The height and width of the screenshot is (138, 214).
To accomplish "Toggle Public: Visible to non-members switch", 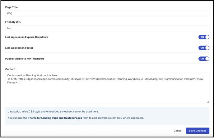I will point(204,59).
